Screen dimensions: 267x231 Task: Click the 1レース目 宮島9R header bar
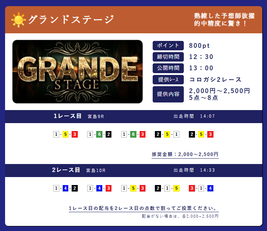(133, 116)
